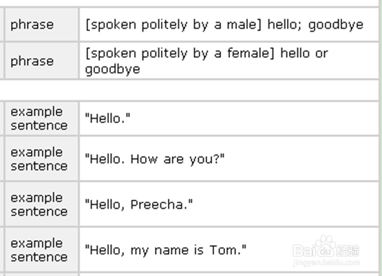Click the "Hello, Preecha." sentence
Viewport: 382px width, 276px height.
(x=139, y=205)
